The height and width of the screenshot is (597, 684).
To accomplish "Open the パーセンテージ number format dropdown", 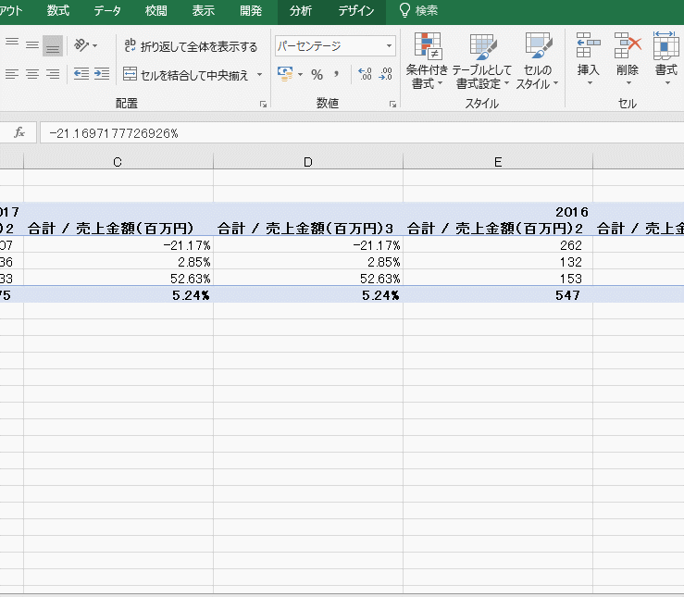I will tap(389, 45).
